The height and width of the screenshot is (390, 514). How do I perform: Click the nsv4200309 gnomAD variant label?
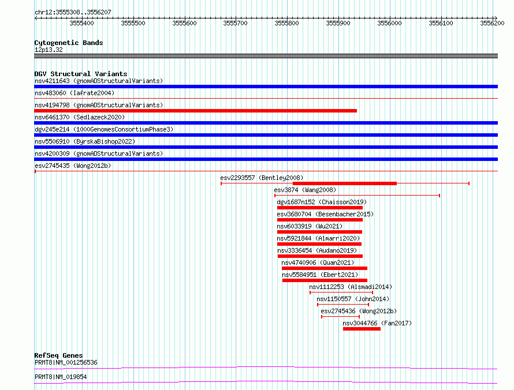[x=99, y=153]
